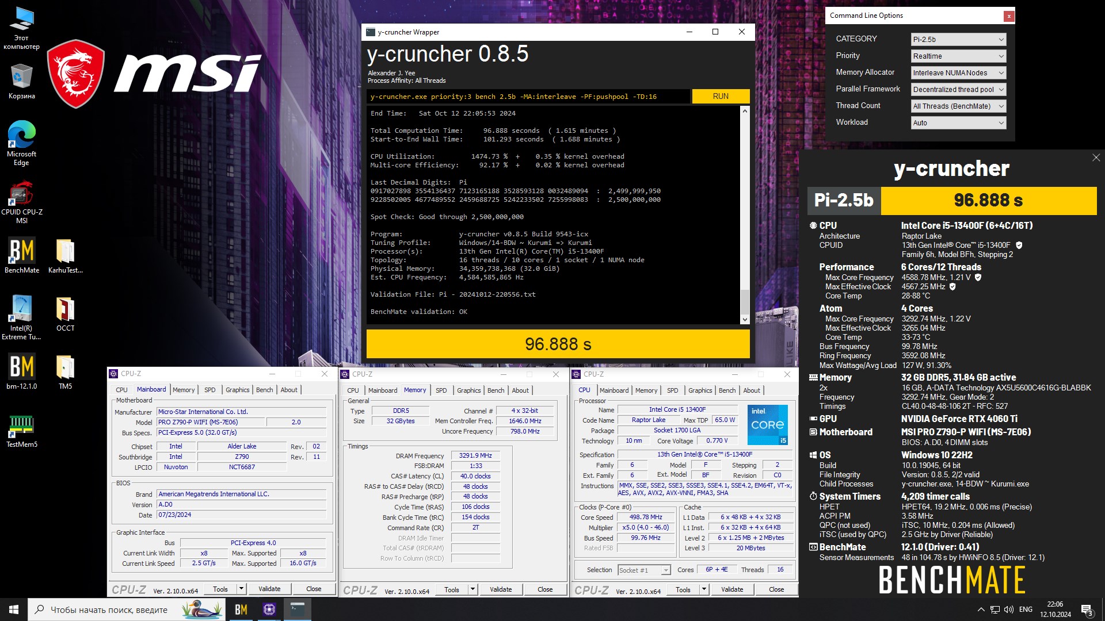Screen dimensions: 1105x621
Task: Open the network icon in system tray
Action: [x=995, y=609]
